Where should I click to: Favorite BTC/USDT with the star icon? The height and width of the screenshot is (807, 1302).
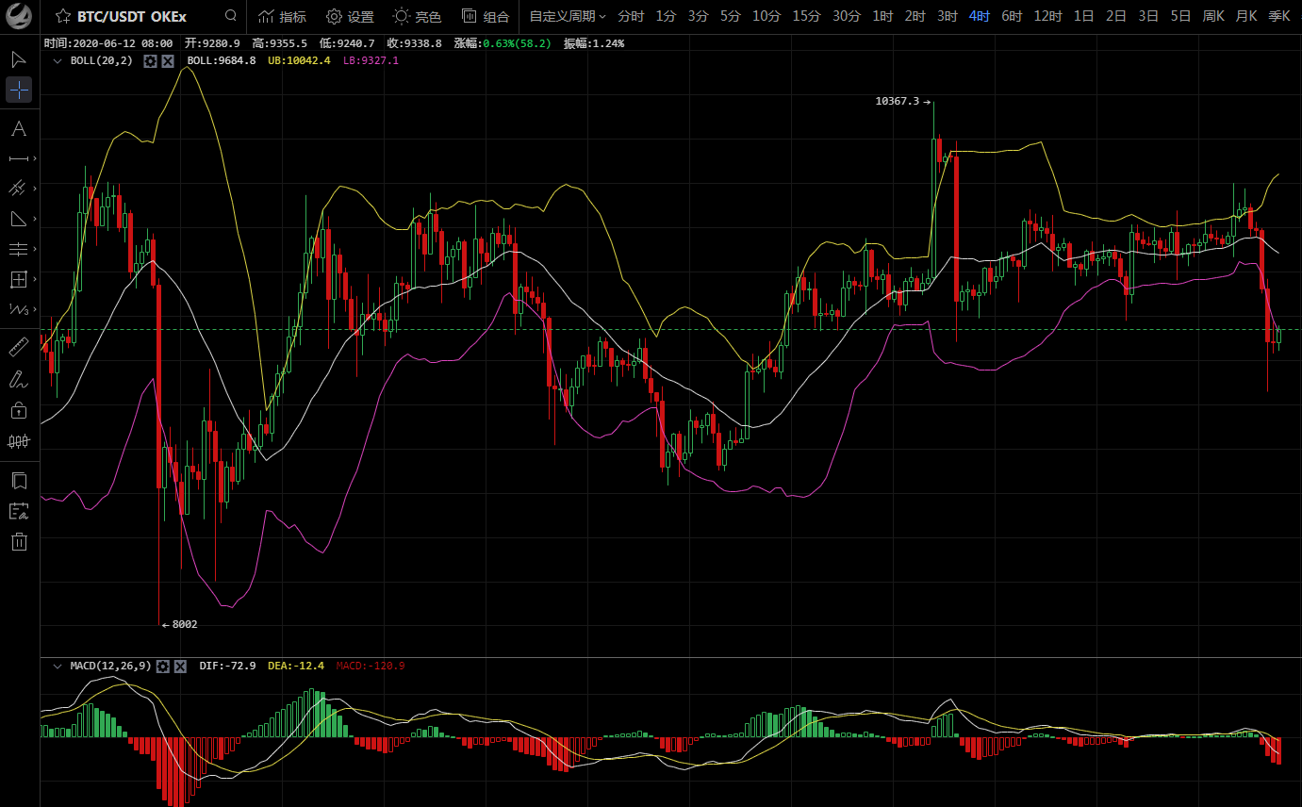pyautogui.click(x=62, y=16)
